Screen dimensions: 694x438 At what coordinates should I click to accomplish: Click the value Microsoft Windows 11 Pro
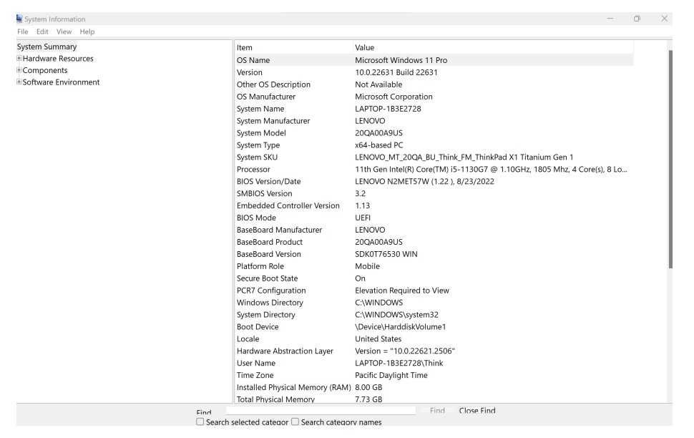[401, 60]
